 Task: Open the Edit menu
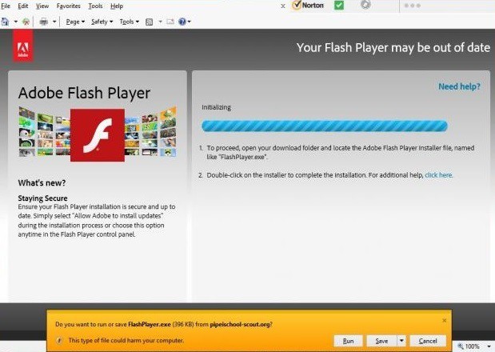click(22, 6)
